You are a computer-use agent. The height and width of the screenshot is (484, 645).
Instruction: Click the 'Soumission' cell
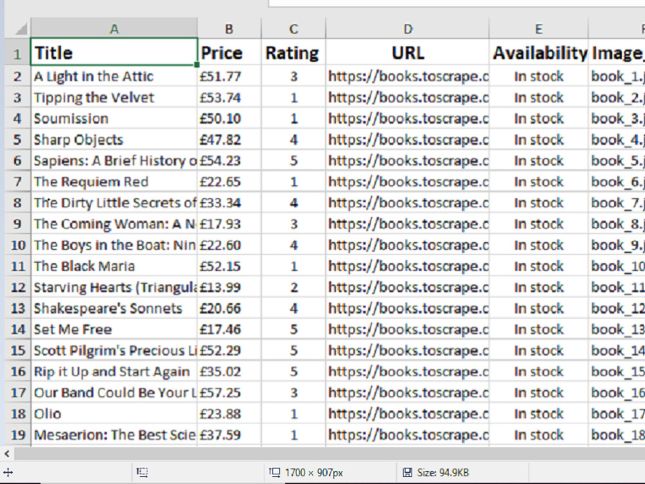(x=114, y=119)
